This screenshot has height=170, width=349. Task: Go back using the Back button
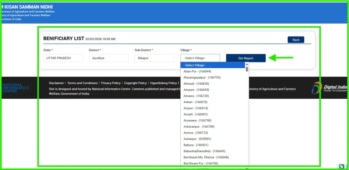pos(296,40)
